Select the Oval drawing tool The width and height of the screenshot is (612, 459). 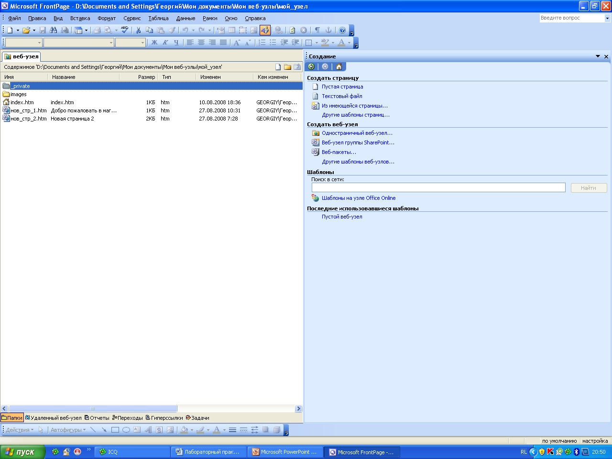(126, 430)
